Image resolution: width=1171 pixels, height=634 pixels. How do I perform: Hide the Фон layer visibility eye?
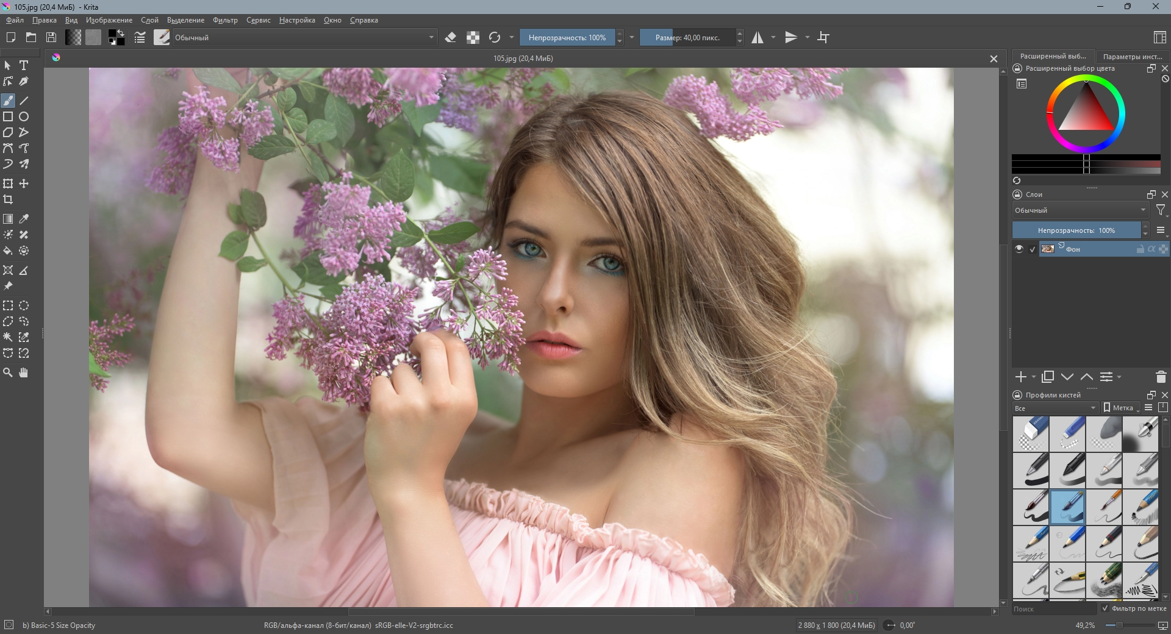point(1019,249)
